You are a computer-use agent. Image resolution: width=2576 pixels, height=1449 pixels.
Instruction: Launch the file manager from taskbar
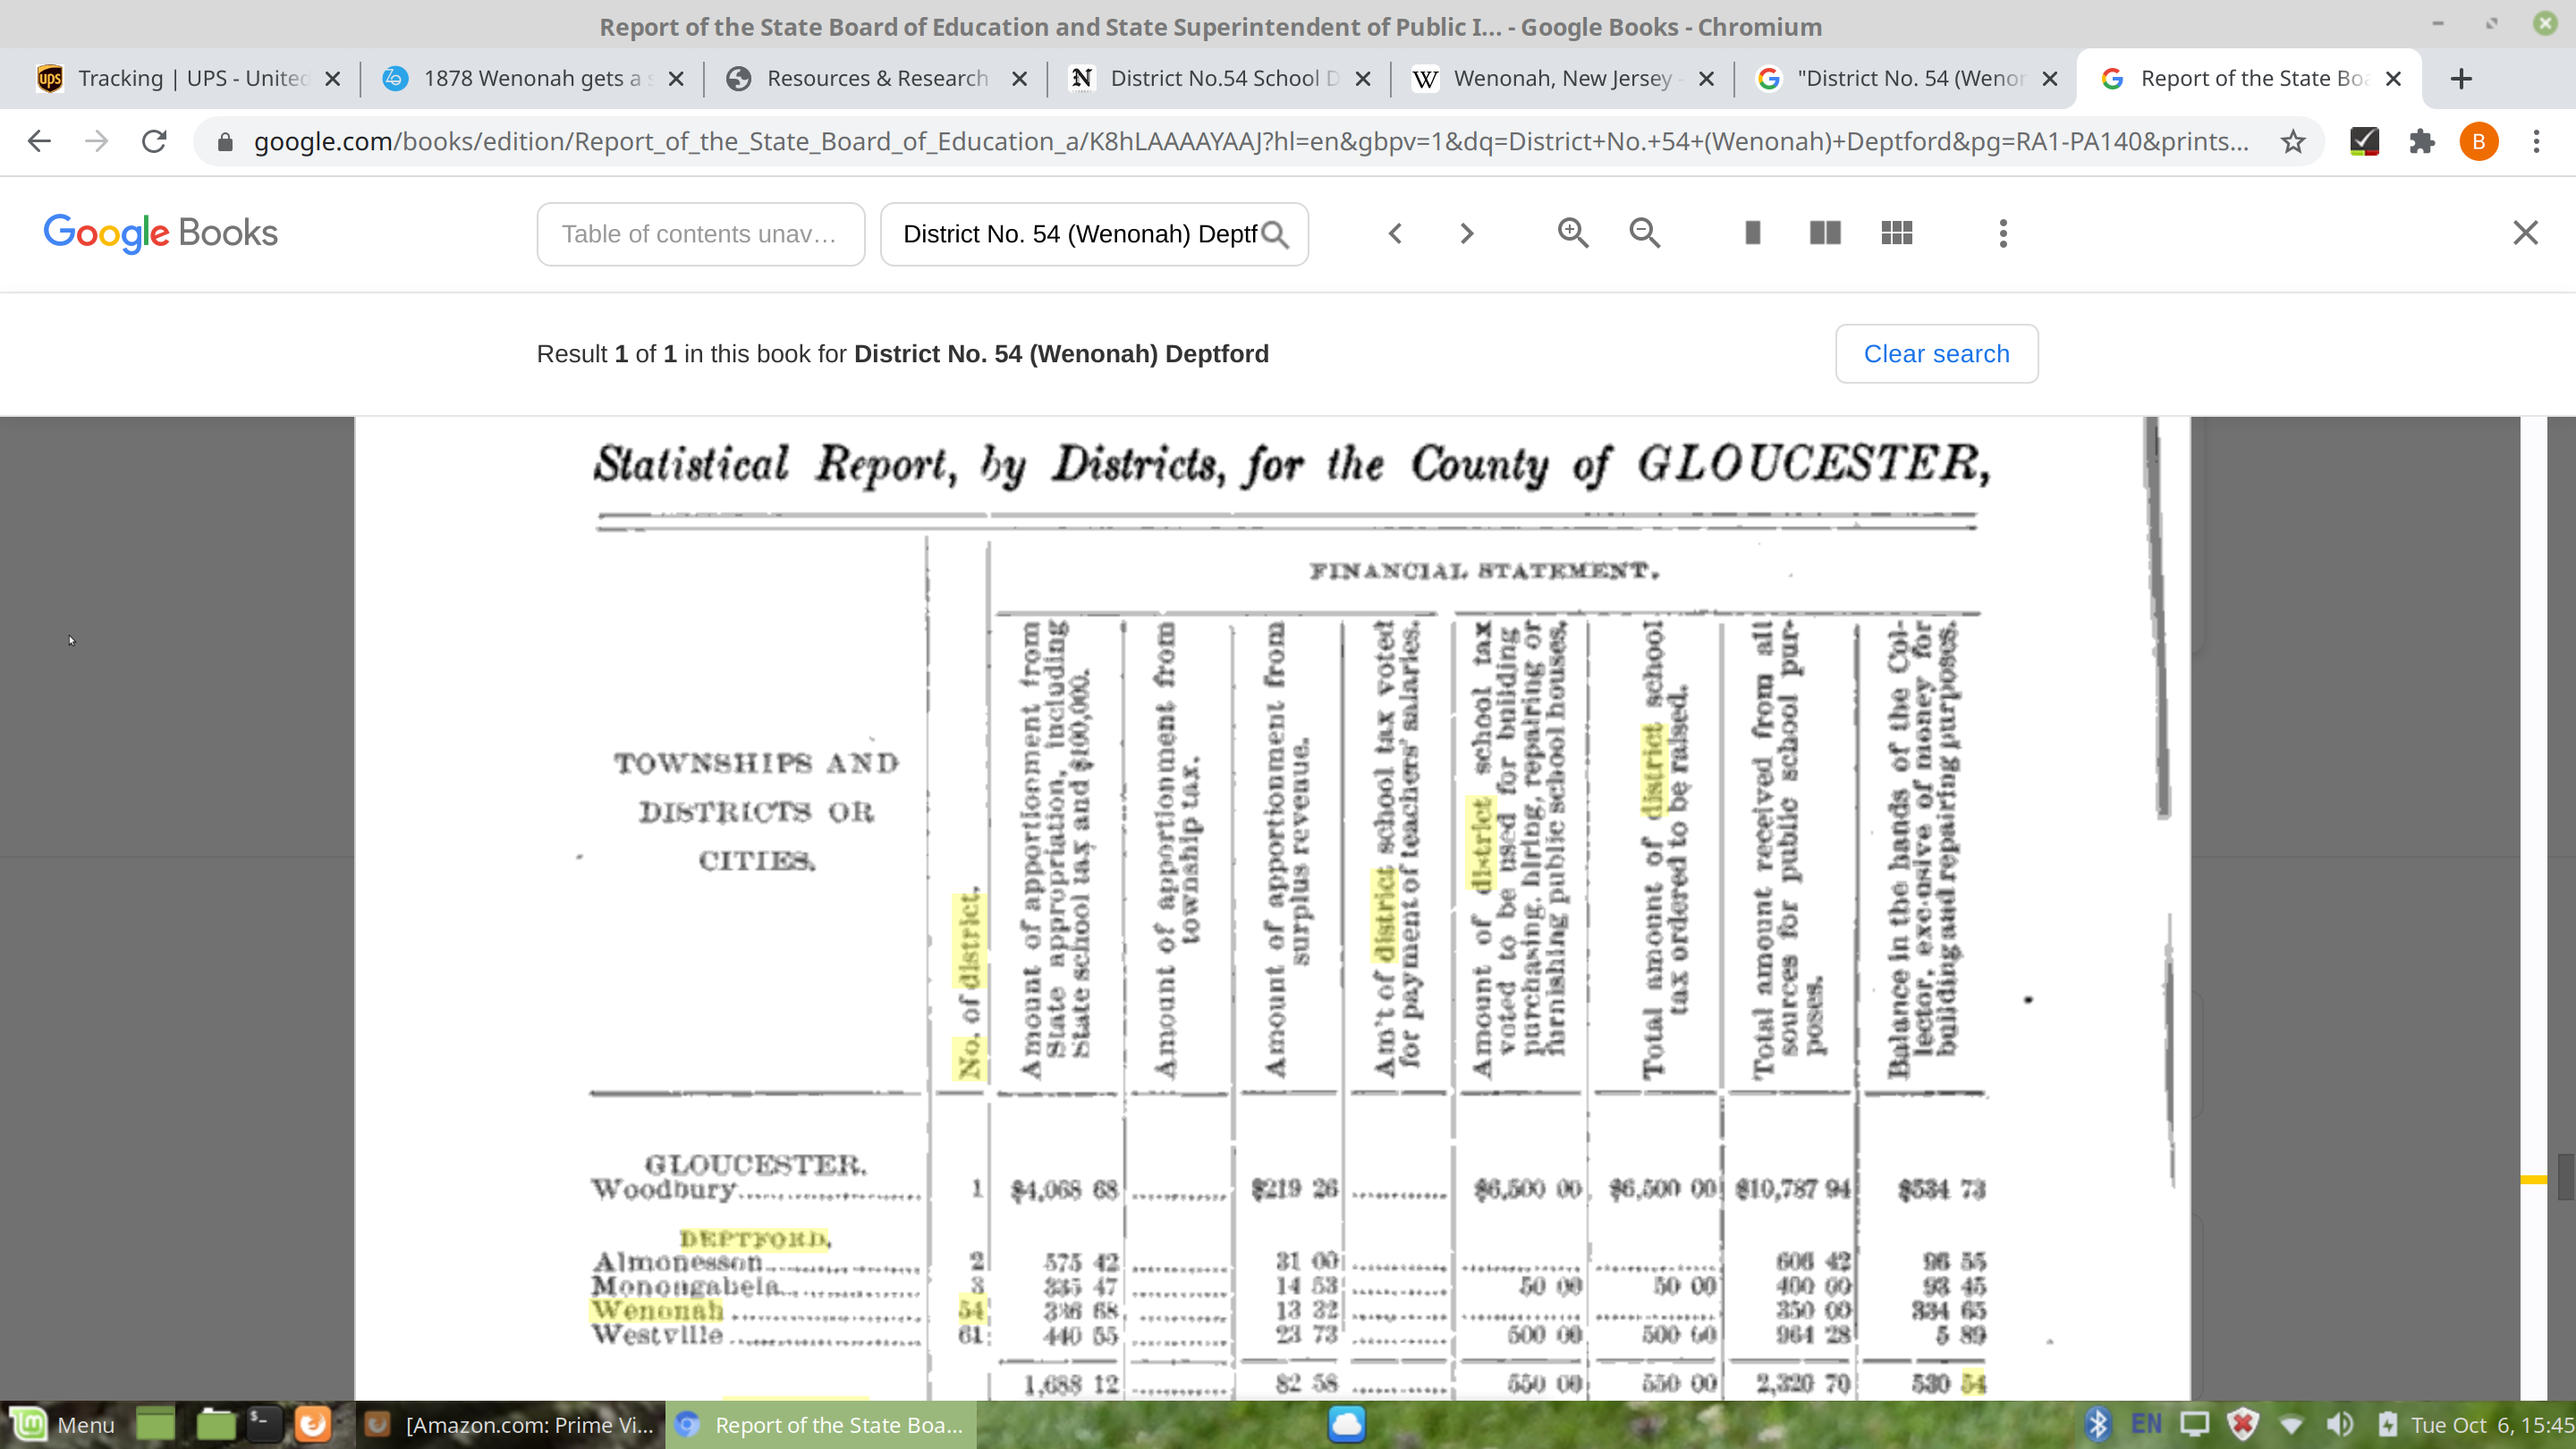pos(215,1424)
